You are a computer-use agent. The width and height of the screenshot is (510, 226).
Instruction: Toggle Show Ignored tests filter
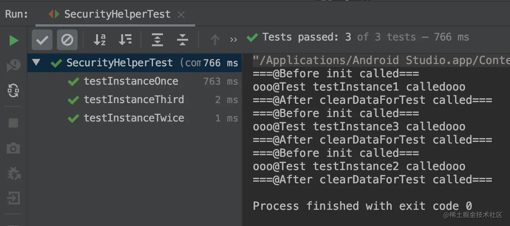(67, 40)
